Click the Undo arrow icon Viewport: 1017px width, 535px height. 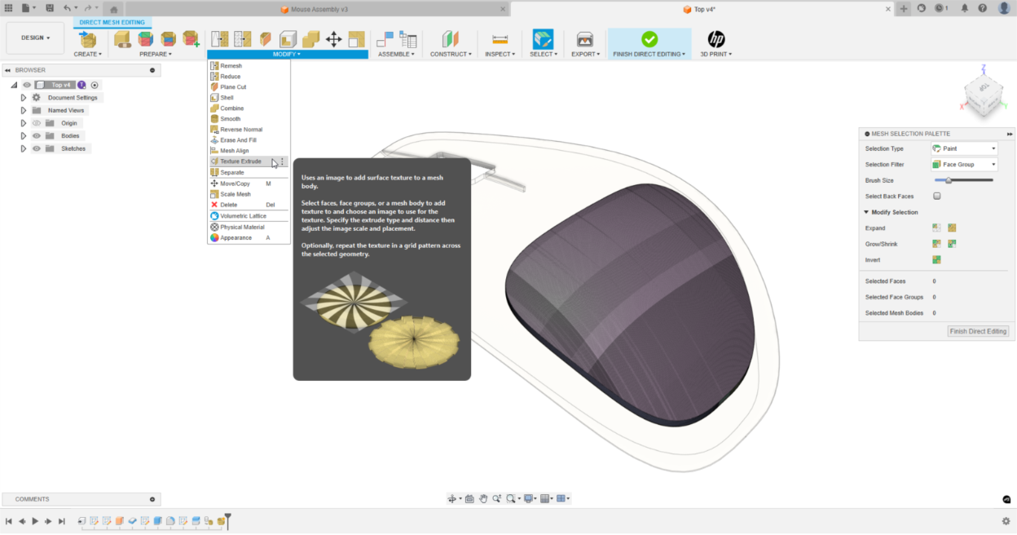coord(68,8)
